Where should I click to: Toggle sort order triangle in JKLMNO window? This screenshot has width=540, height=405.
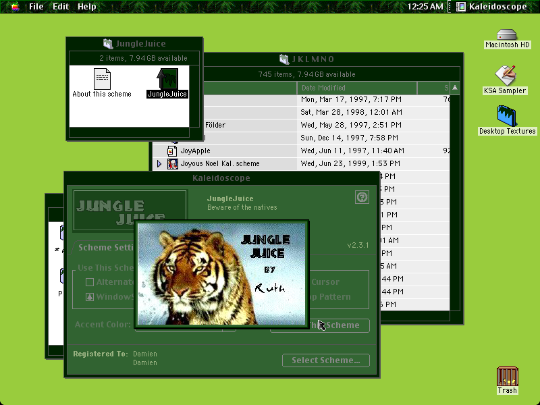pyautogui.click(x=454, y=88)
